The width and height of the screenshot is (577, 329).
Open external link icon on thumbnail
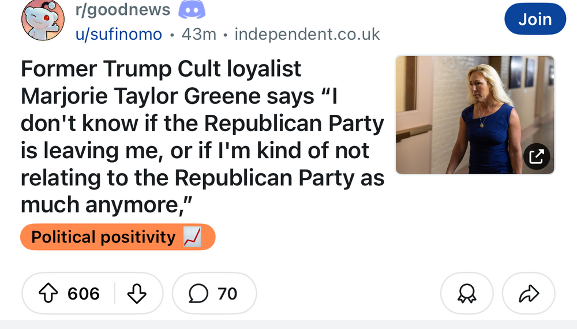(x=536, y=156)
